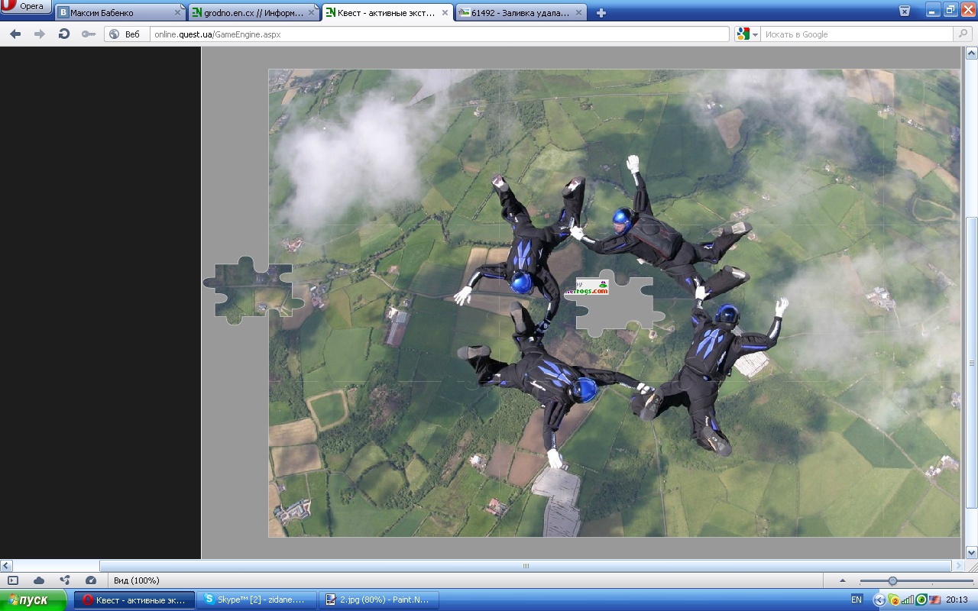
Task: Switch to the 61492 - Заливка удала... tab
Action: pos(520,13)
